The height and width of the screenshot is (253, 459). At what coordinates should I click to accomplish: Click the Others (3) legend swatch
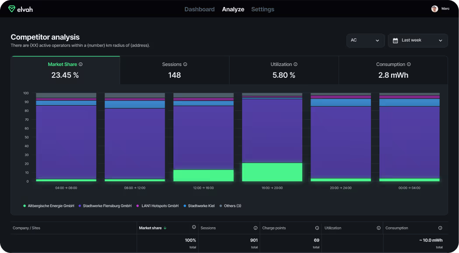222,205
